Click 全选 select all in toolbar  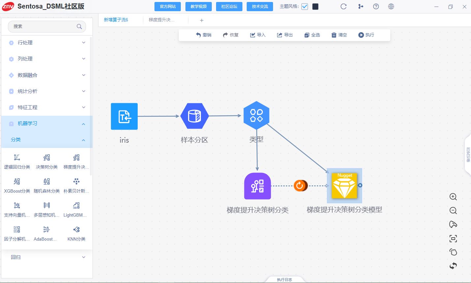point(312,35)
